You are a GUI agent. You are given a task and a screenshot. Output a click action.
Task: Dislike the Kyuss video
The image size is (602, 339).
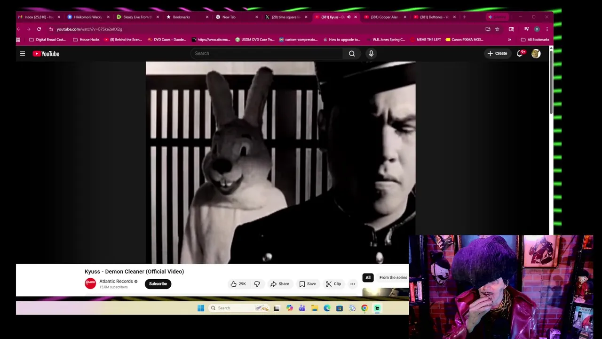pos(257,284)
